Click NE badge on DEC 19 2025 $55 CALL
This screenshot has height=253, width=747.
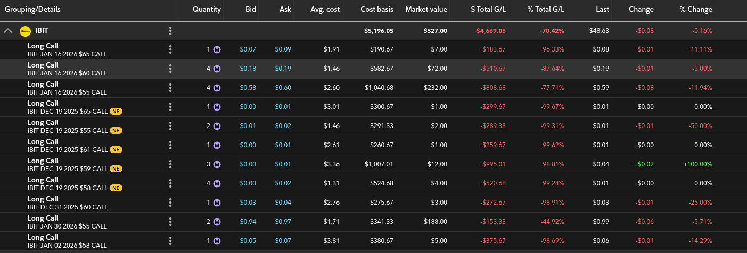point(116,131)
